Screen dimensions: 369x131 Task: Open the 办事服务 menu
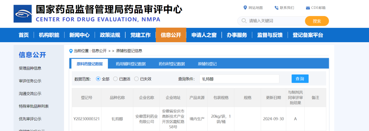[x=237, y=35]
